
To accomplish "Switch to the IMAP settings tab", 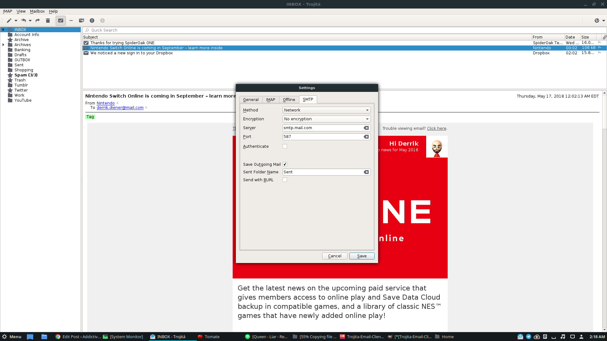I will (x=271, y=99).
